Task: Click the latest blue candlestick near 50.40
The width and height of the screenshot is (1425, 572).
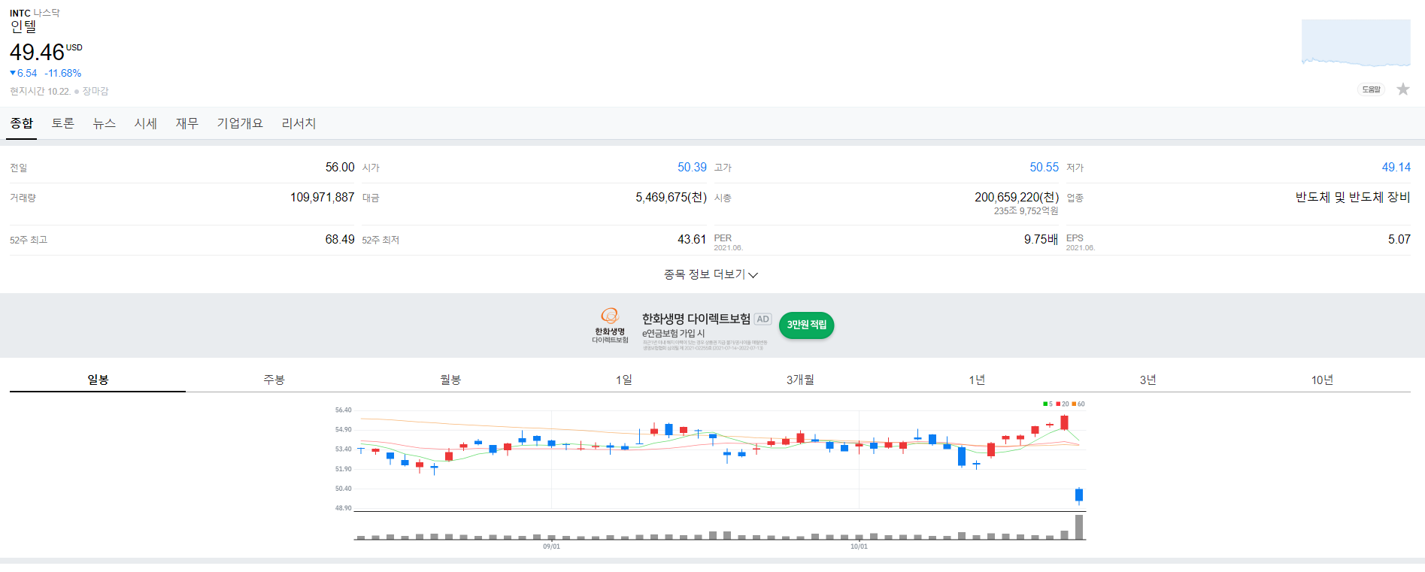Action: (1079, 495)
